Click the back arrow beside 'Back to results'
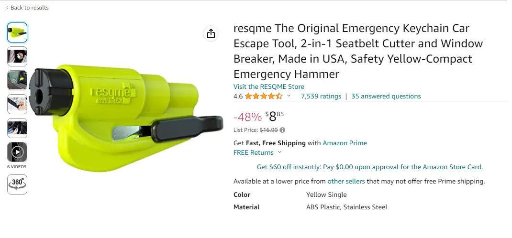 7,8
